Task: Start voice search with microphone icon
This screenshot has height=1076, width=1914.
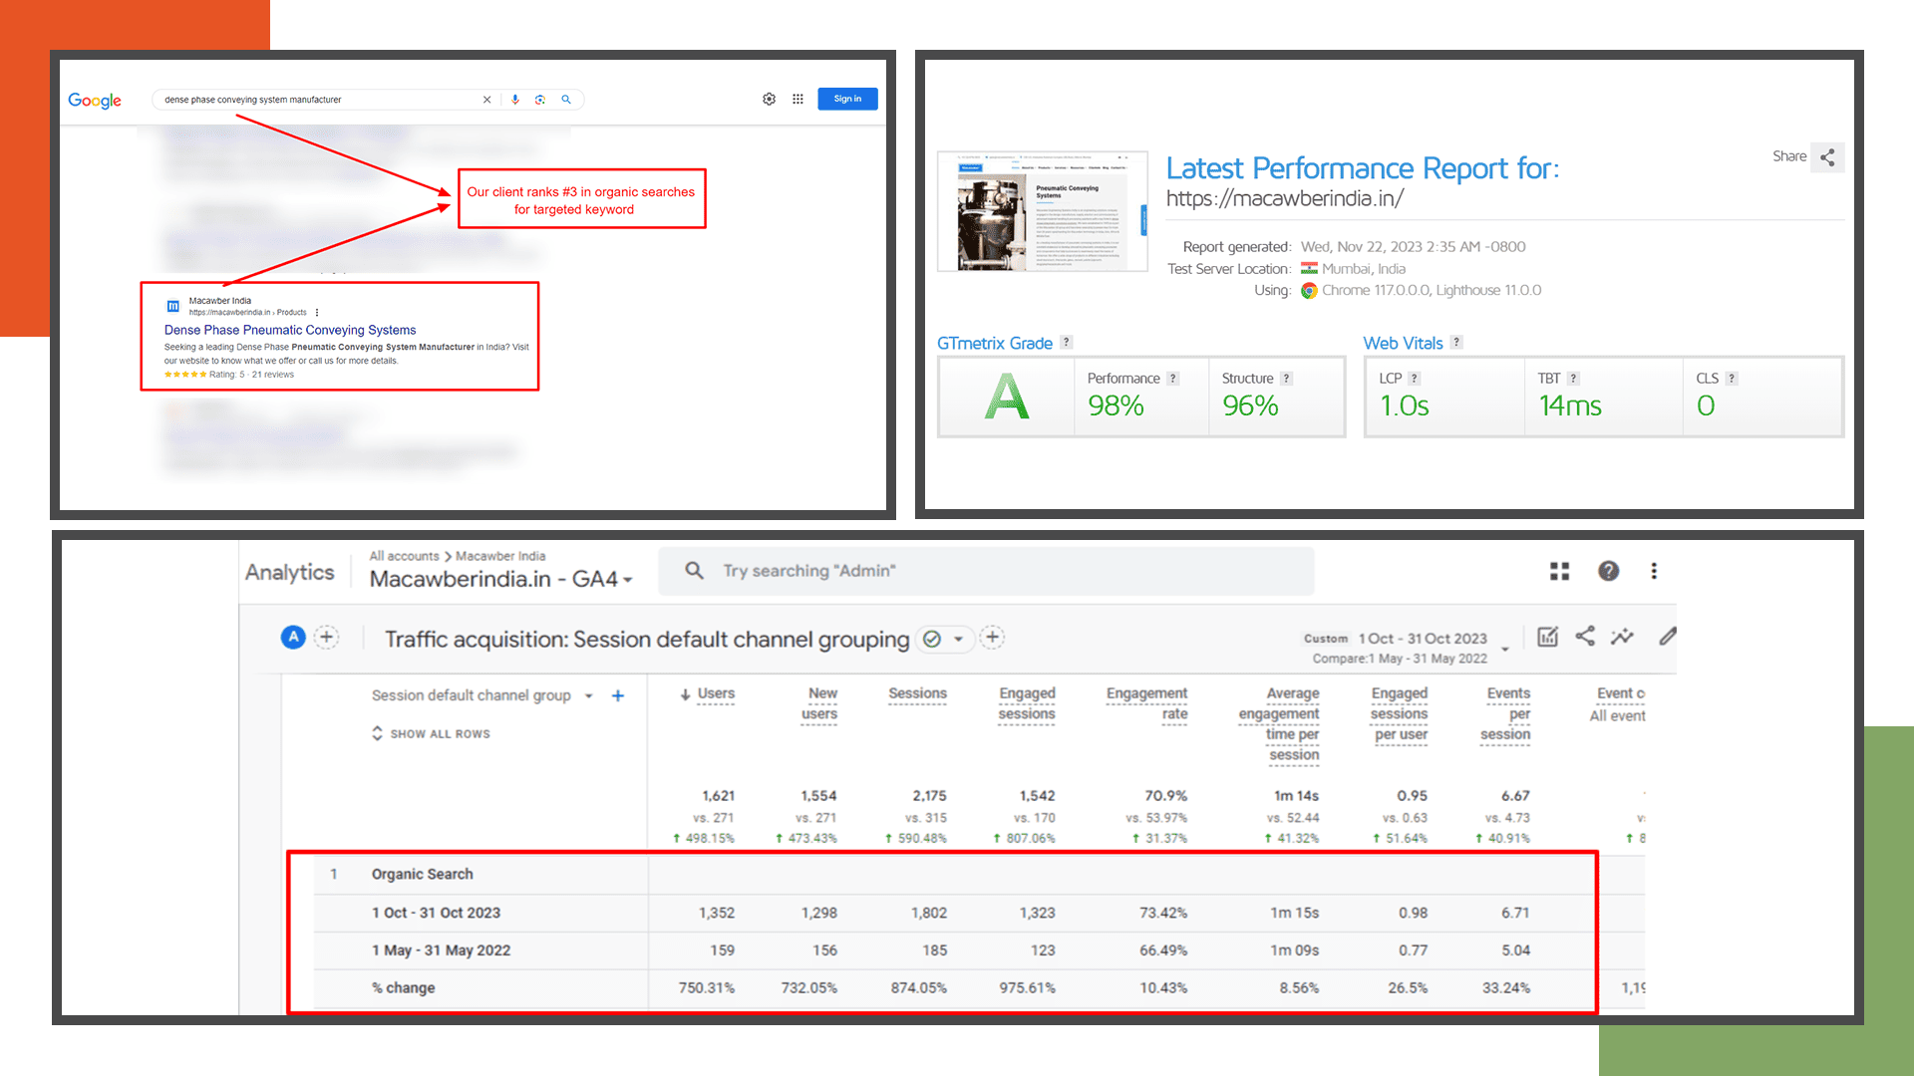Action: 515,100
